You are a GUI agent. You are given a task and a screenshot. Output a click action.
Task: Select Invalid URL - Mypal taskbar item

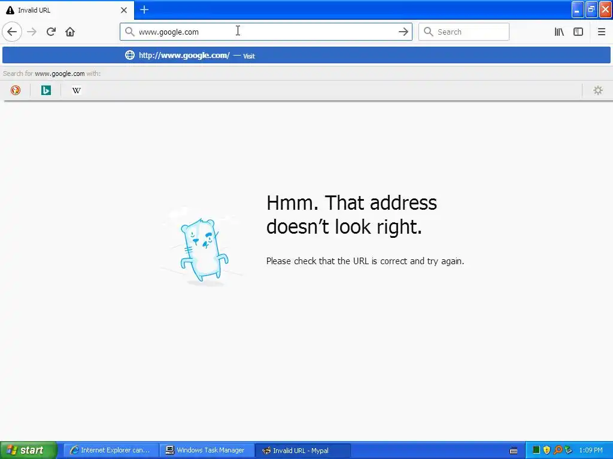(302, 451)
